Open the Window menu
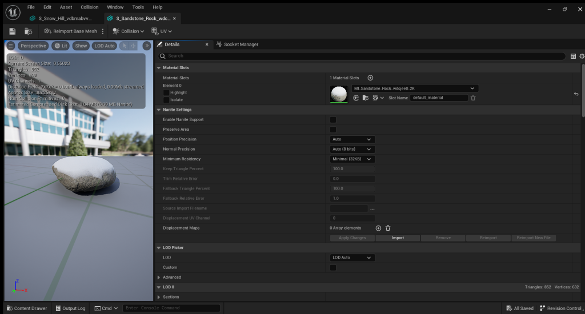The height and width of the screenshot is (314, 585). click(x=115, y=7)
